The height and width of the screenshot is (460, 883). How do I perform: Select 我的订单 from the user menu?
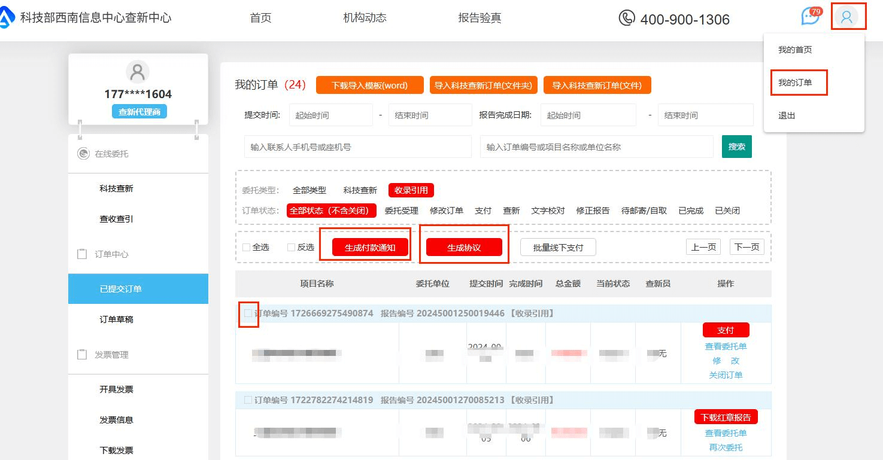tap(795, 83)
